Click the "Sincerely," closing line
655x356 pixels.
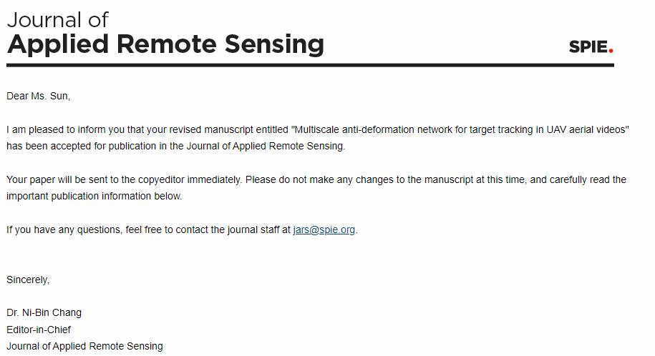tap(28, 280)
